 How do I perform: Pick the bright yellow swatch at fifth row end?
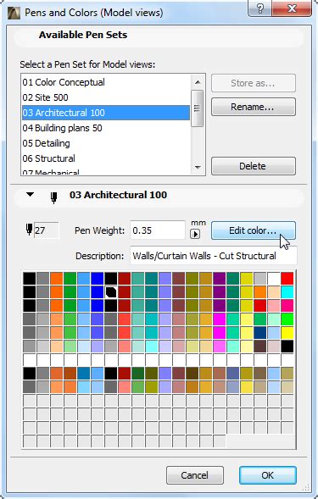[x=287, y=333]
